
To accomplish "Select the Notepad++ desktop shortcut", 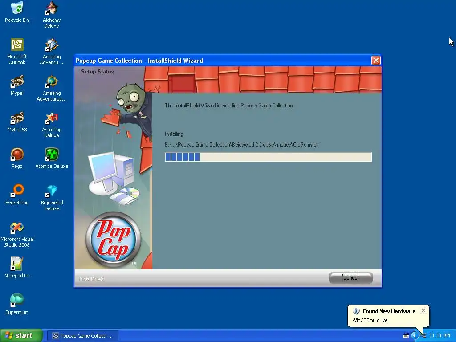I will (17, 268).
